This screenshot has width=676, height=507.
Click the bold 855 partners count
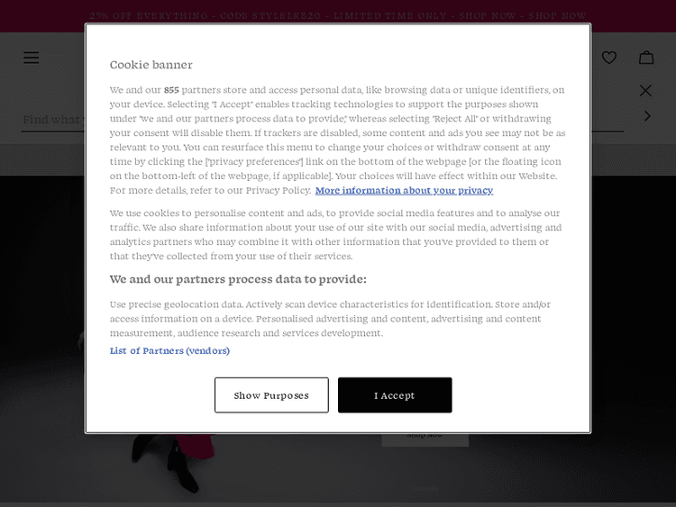[x=171, y=90]
